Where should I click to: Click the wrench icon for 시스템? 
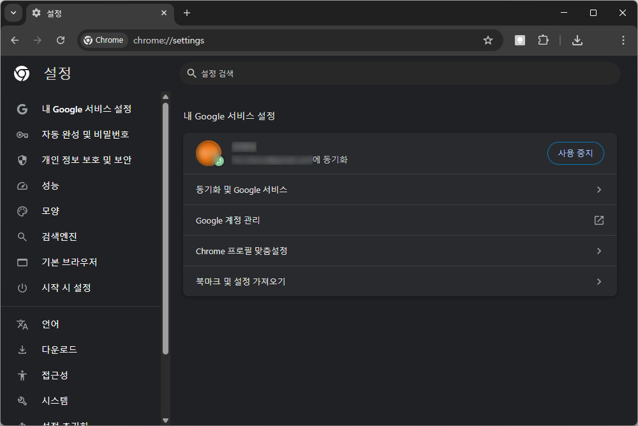click(22, 400)
